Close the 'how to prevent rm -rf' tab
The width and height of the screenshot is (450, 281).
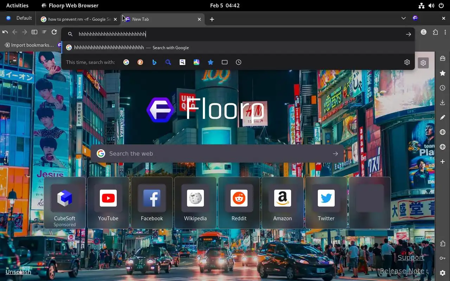point(115,19)
